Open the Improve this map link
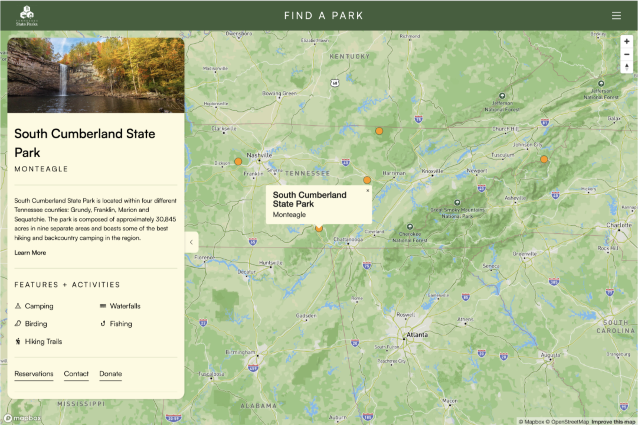Viewport: 638px width, 425px height. [613, 422]
